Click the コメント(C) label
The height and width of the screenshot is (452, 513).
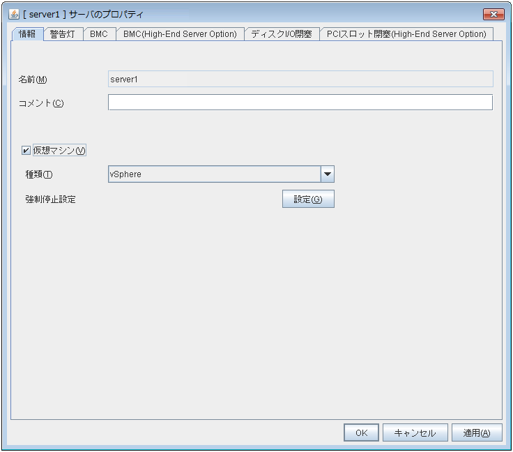[x=40, y=103]
